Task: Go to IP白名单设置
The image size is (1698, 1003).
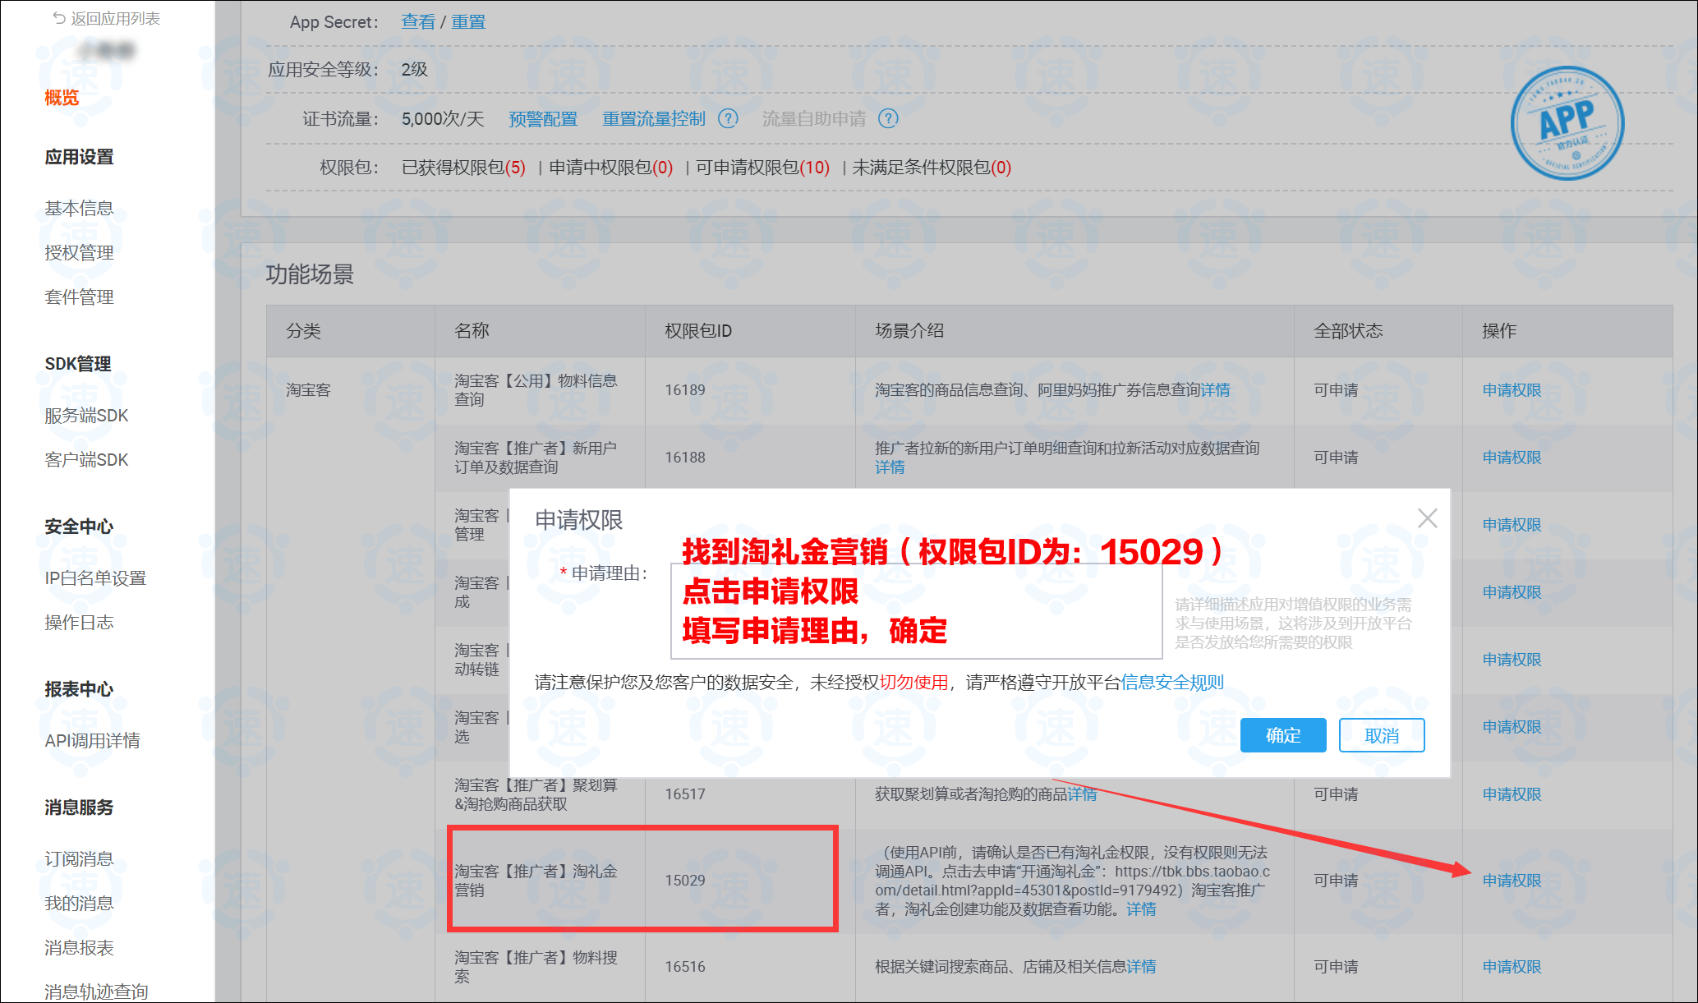Action: pos(95,578)
